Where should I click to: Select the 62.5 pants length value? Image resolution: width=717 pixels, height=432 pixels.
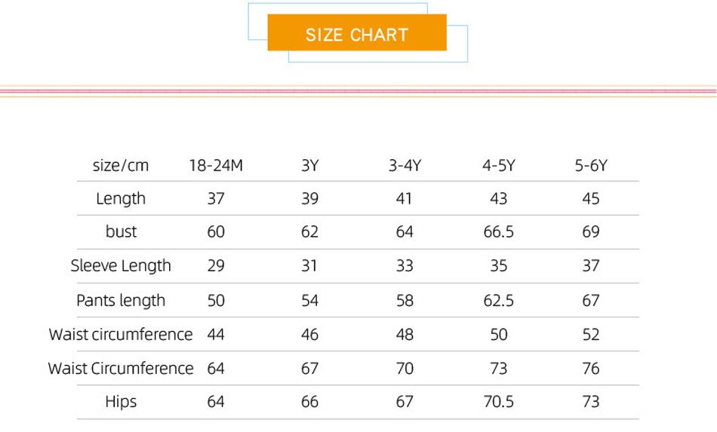coord(498,300)
